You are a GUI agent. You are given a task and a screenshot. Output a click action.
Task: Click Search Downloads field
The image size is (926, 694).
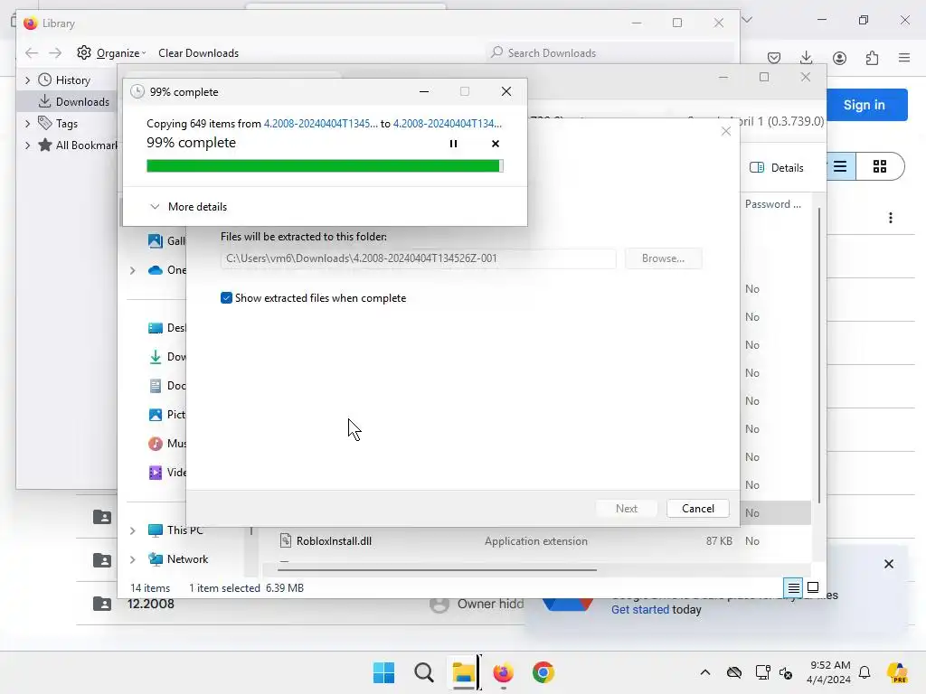coord(611,53)
